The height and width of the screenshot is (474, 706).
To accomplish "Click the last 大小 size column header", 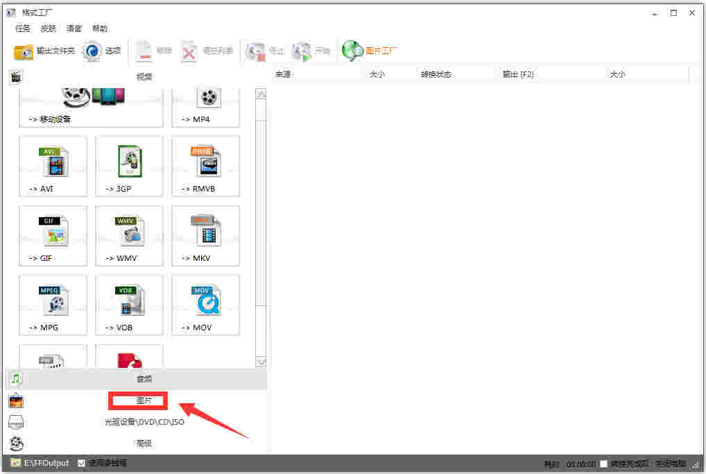I will [648, 74].
